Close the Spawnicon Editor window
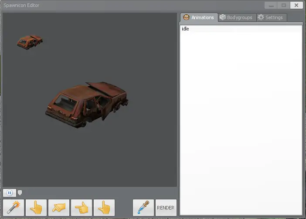 coord(296,5)
